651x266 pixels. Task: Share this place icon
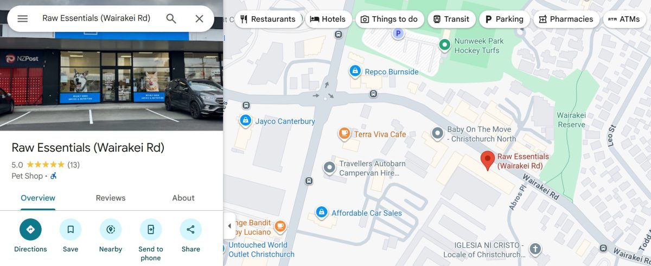pyautogui.click(x=191, y=229)
